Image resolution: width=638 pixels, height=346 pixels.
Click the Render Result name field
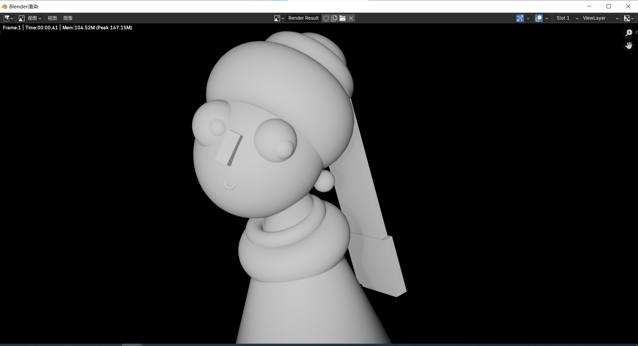point(303,18)
